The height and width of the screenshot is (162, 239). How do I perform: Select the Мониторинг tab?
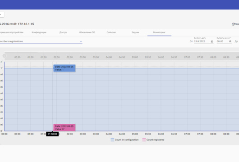tap(159, 32)
